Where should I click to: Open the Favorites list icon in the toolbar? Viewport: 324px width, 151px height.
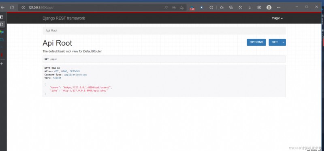(222, 7)
